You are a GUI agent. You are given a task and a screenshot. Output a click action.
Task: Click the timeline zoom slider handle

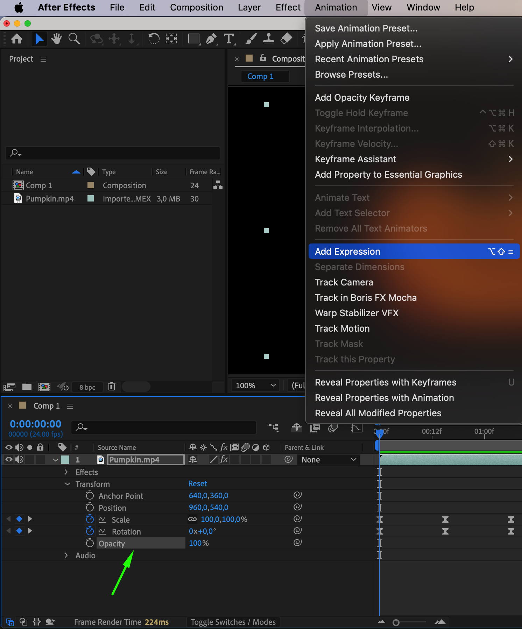(396, 622)
